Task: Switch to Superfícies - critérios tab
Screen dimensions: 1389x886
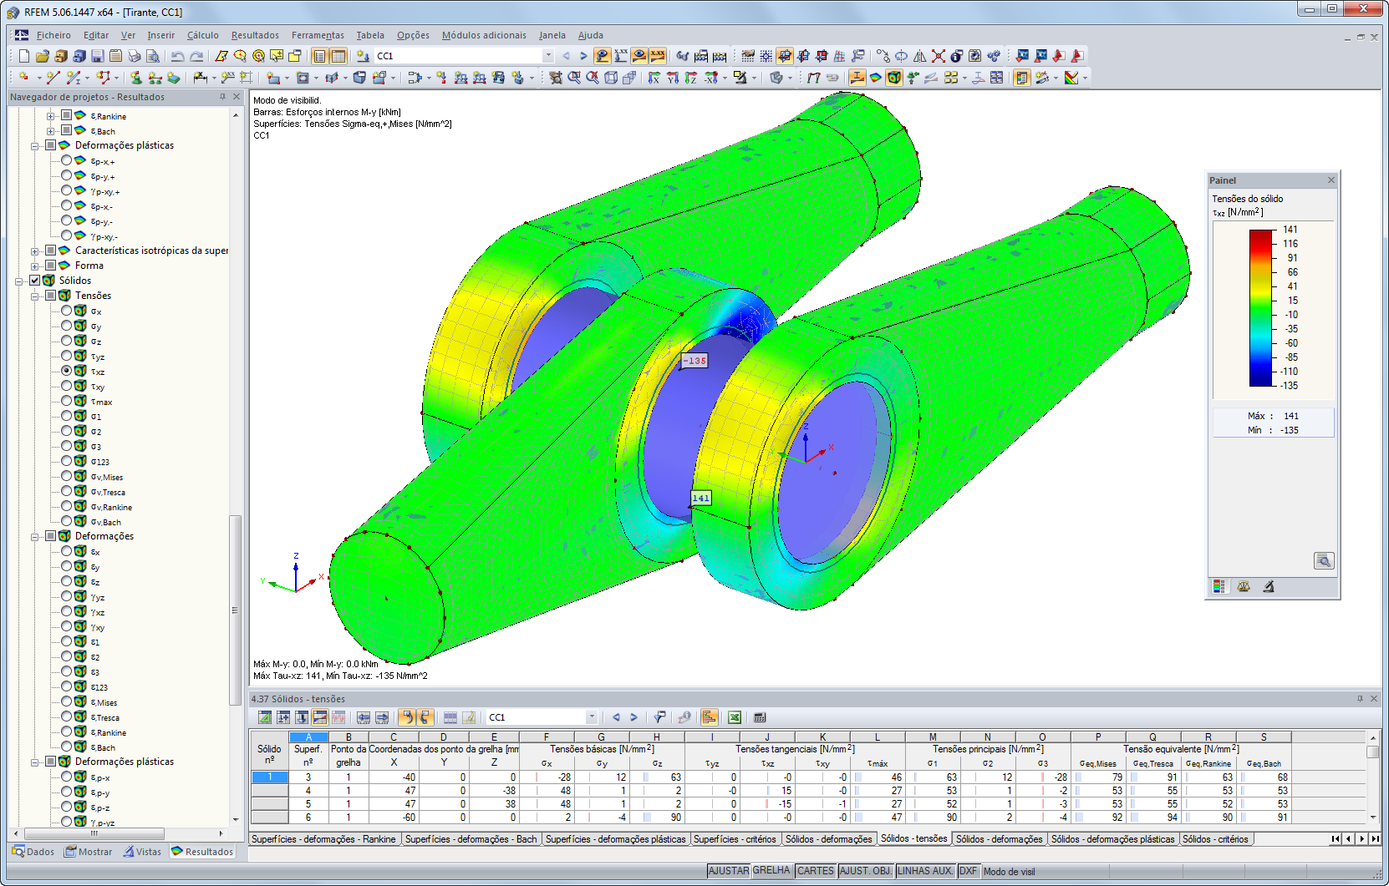Action: click(735, 839)
